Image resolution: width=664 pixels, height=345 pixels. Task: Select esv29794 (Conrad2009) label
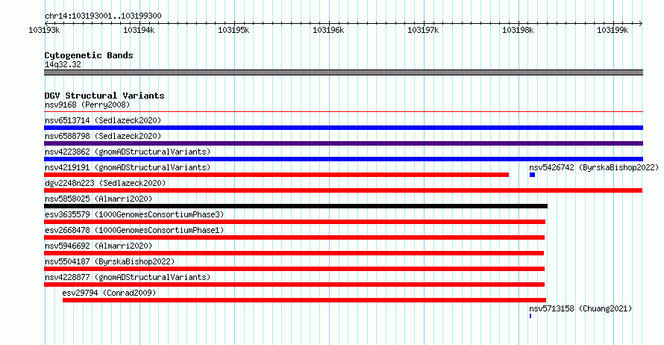click(109, 293)
